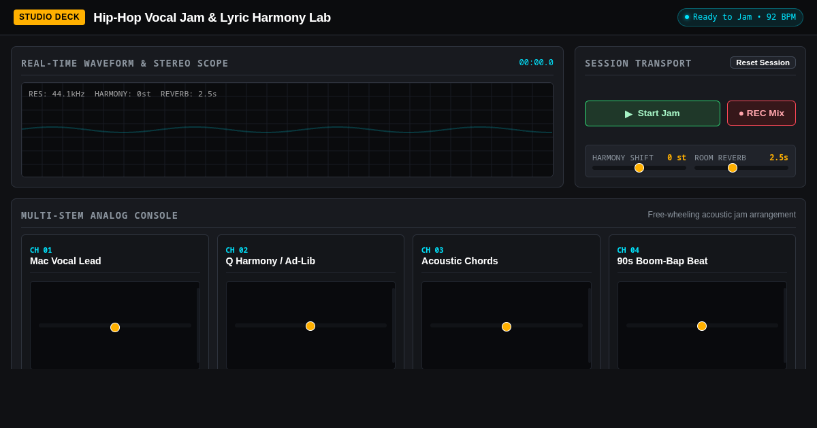Click the Mac Vocal Lead title
This screenshot has height=428, width=817.
coord(65,261)
